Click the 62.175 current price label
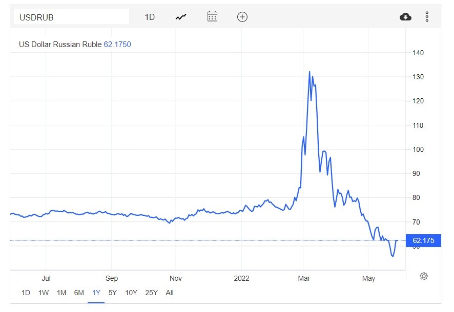The width and height of the screenshot is (454, 312). point(423,240)
